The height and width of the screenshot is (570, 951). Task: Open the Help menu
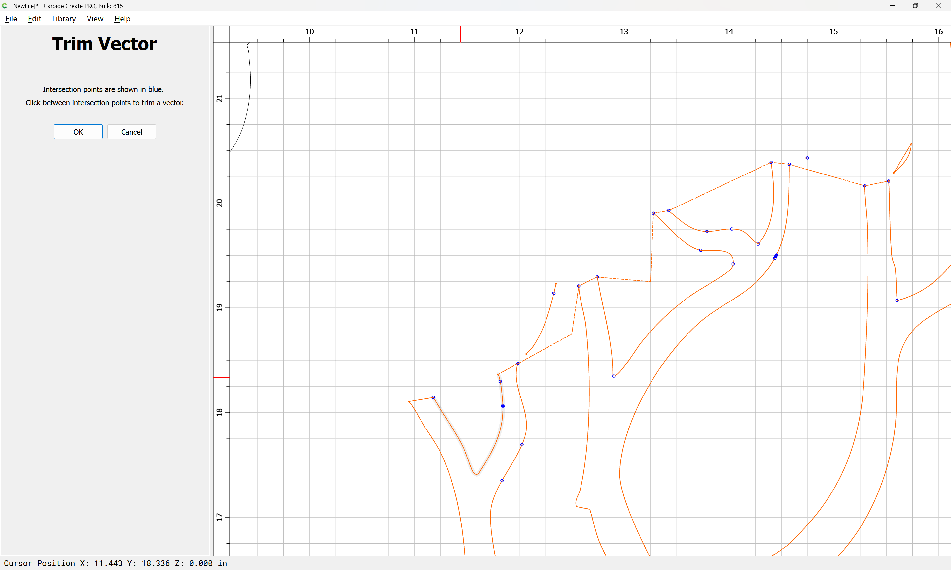pyautogui.click(x=122, y=19)
